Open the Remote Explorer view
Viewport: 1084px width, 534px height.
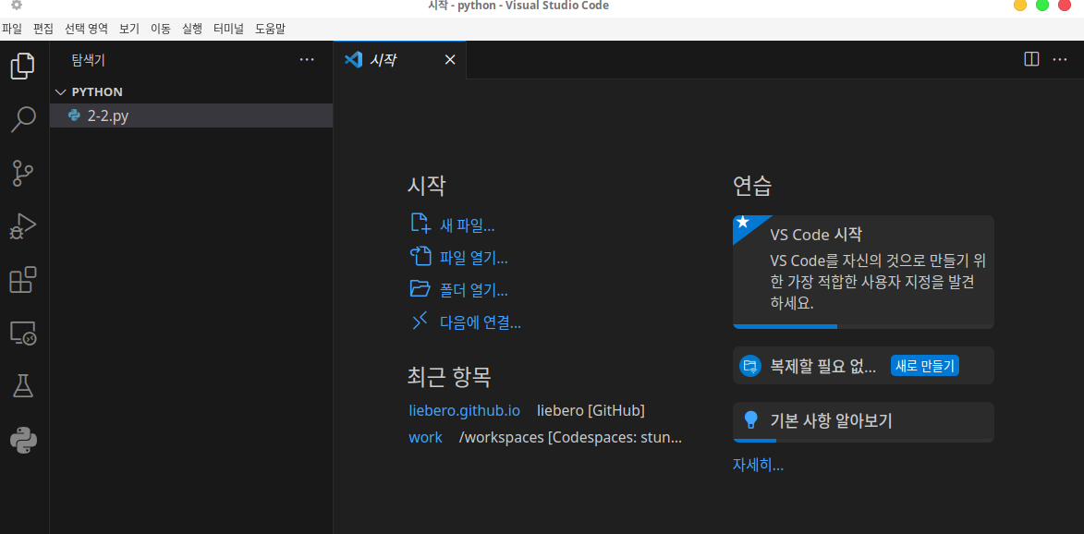(x=23, y=333)
